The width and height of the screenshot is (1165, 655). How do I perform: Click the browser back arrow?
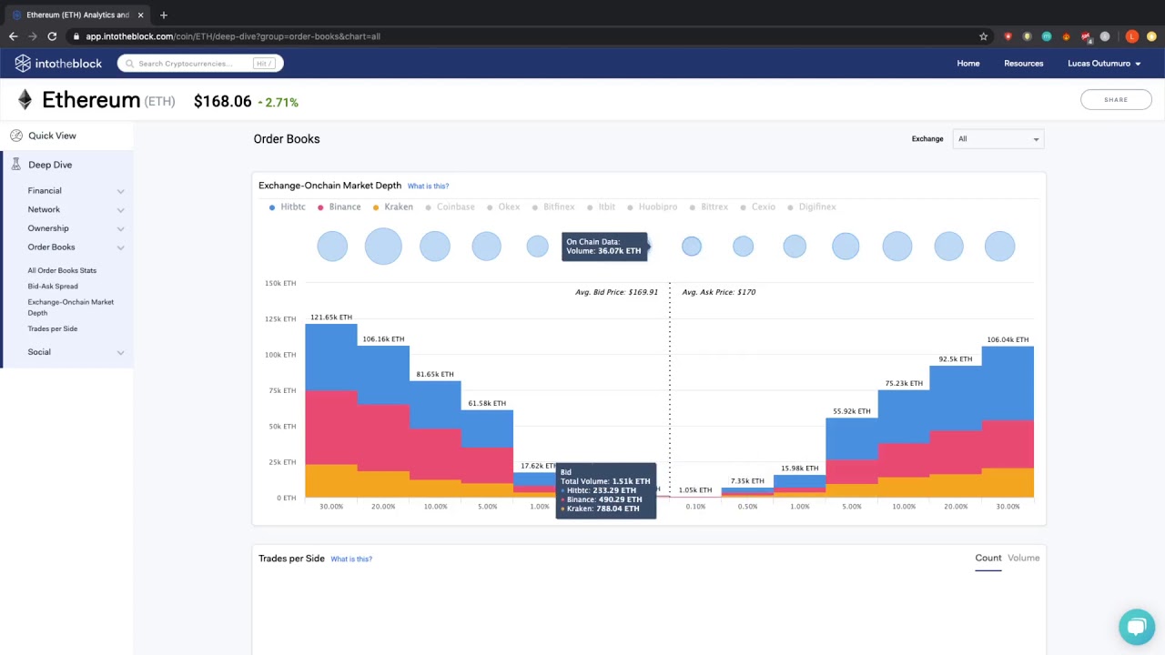coord(13,36)
